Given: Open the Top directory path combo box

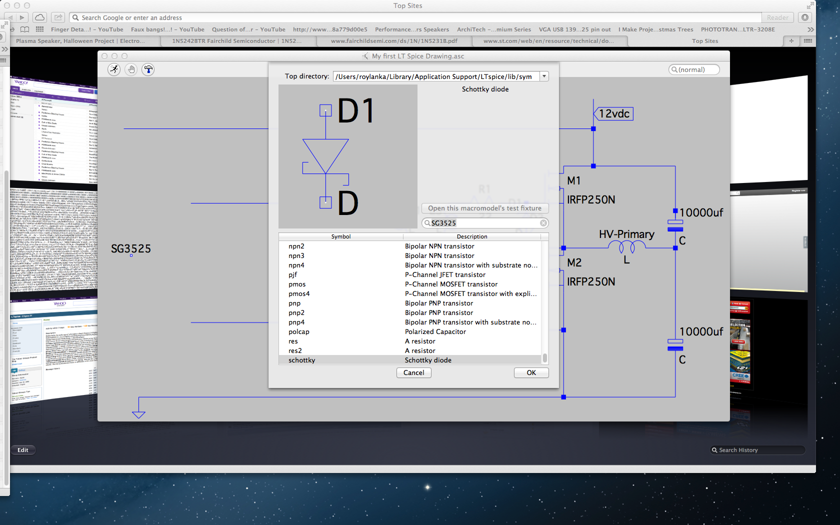Looking at the screenshot, I should click(440, 76).
